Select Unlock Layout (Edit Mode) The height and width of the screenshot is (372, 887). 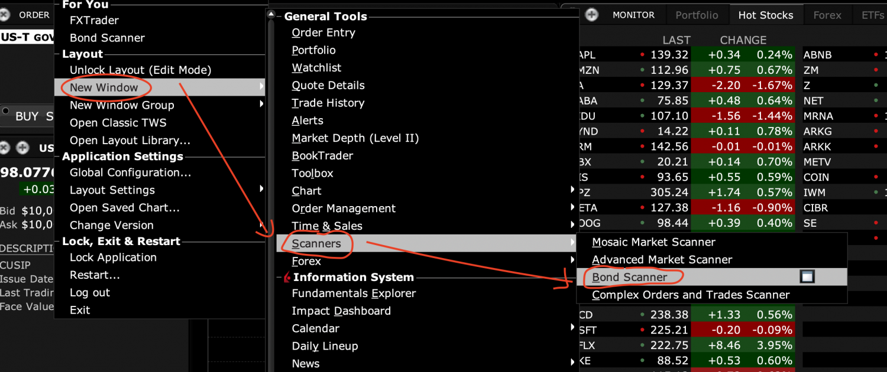[x=140, y=70]
